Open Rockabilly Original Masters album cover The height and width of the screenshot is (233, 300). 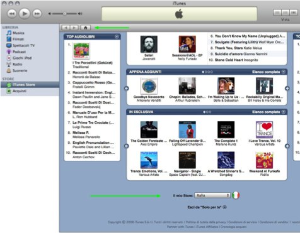point(264,86)
